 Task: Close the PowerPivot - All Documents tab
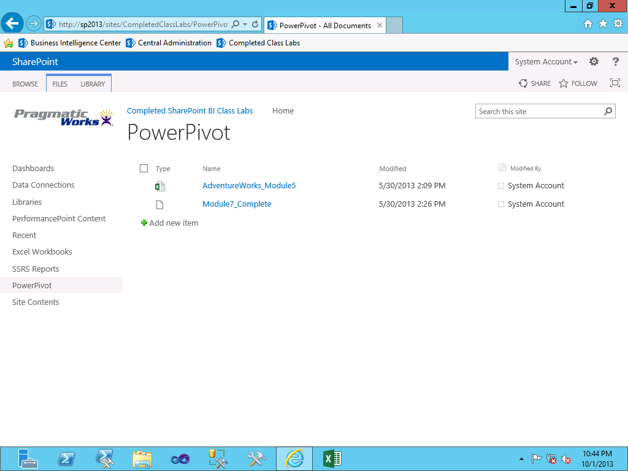tap(379, 25)
